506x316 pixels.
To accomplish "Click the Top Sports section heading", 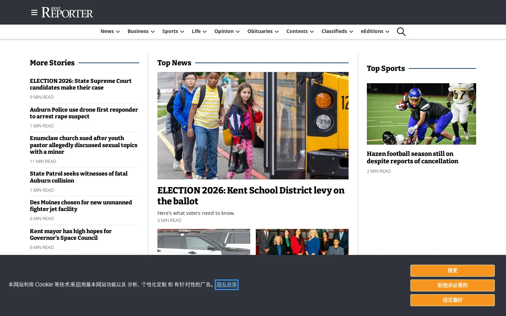I will [386, 68].
